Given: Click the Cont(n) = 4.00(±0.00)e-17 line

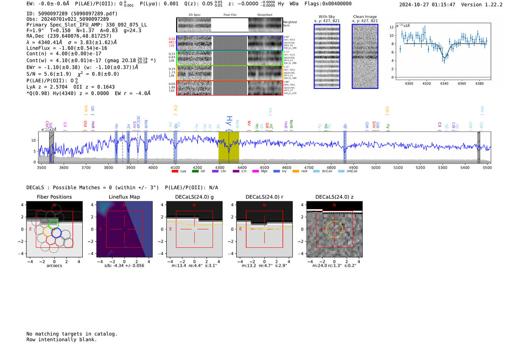Looking at the screenshot, I should pos(64,54).
